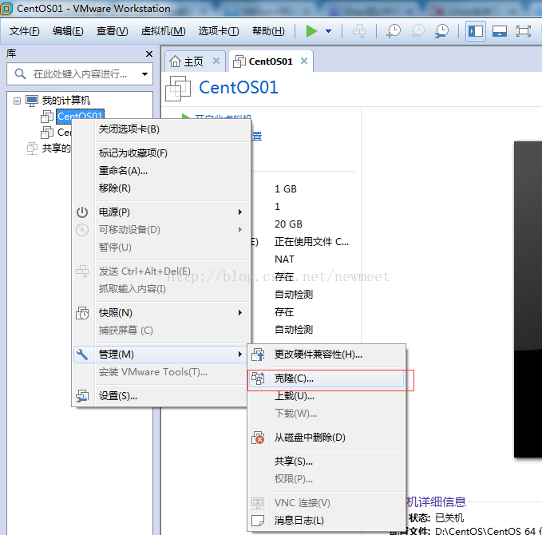The width and height of the screenshot is (542, 535).
Task: Select CentOS01 in the library tree
Action: tap(80, 116)
